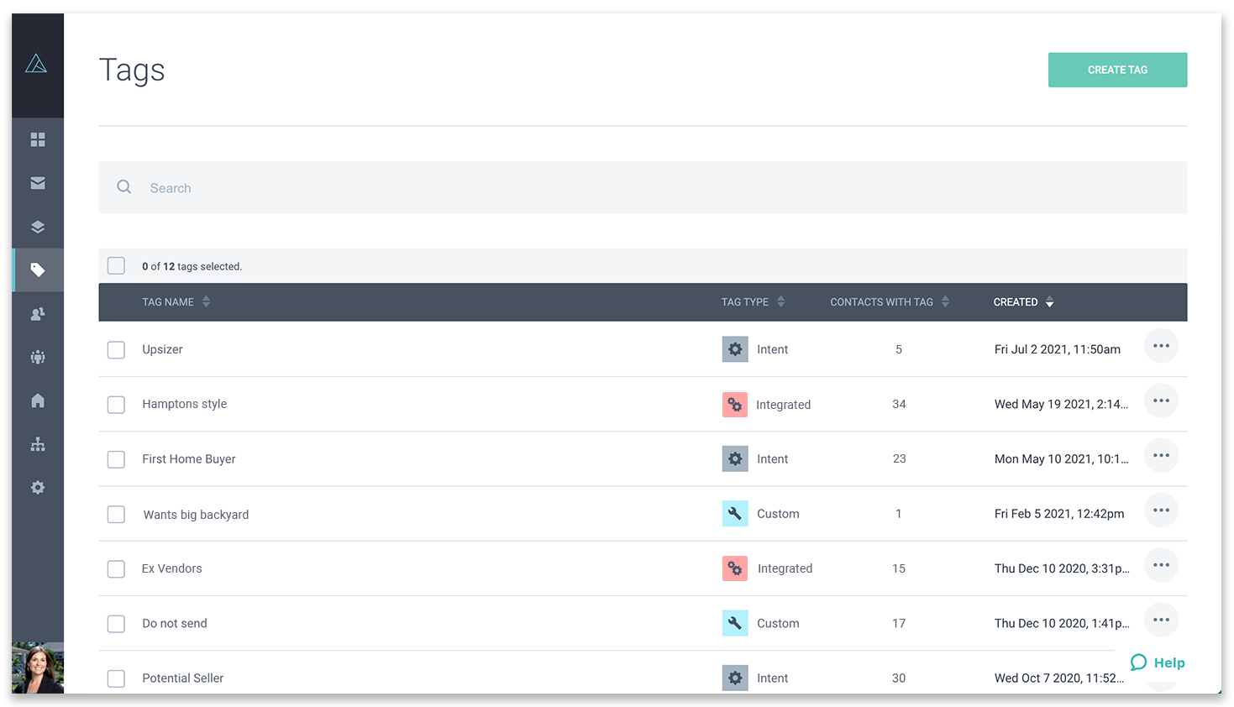Select the First Home Buyer checkbox
The image size is (1234, 707).
pyautogui.click(x=116, y=459)
